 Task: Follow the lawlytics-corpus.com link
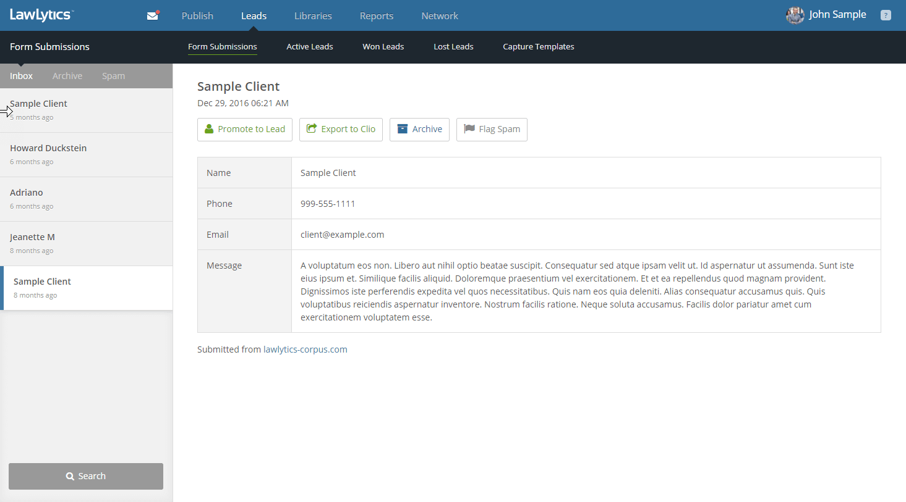coord(305,349)
